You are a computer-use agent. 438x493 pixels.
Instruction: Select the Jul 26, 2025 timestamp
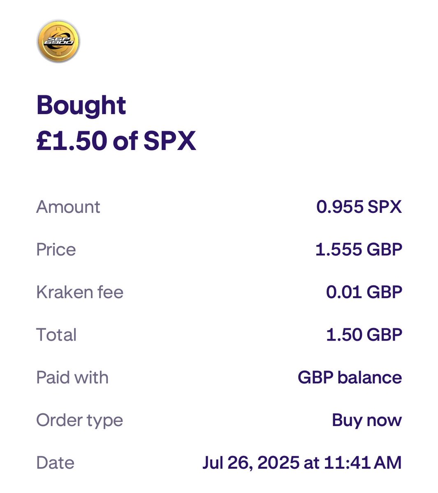coord(302,463)
